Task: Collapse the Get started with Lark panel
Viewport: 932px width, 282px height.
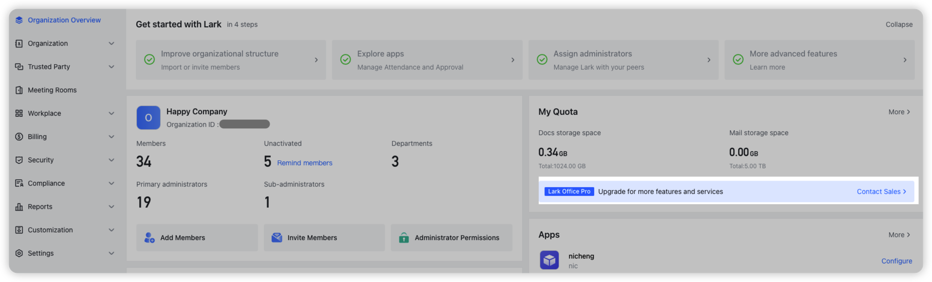Action: point(898,24)
